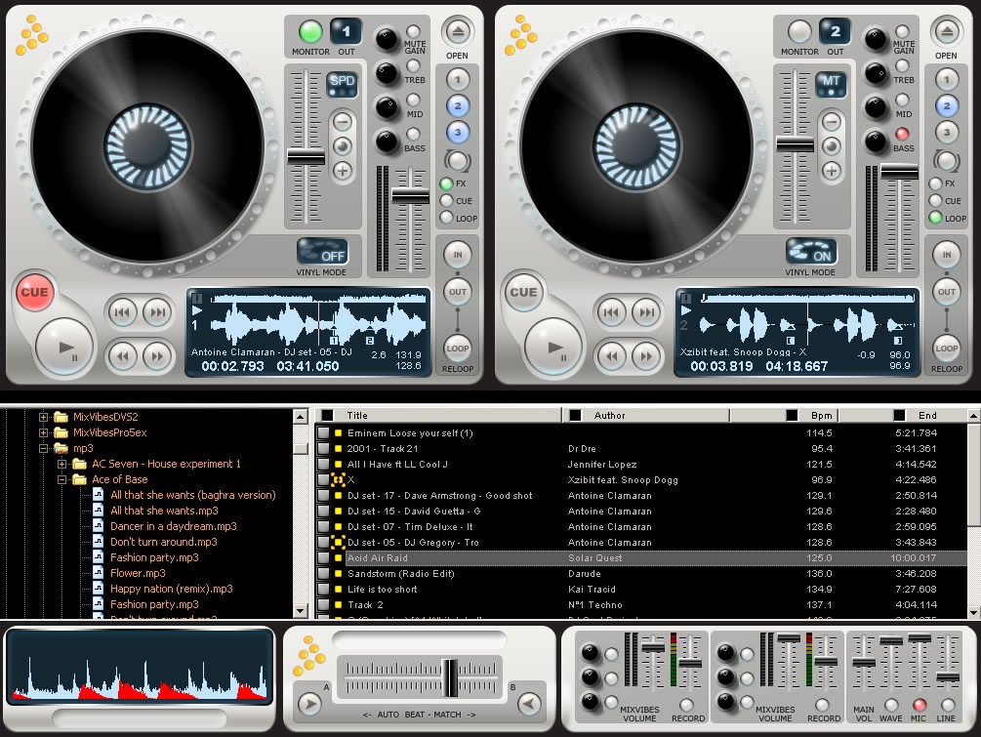Screen dimensions: 981x737
Task: Click the MT master tempo button on deck 2
Action: tap(831, 84)
